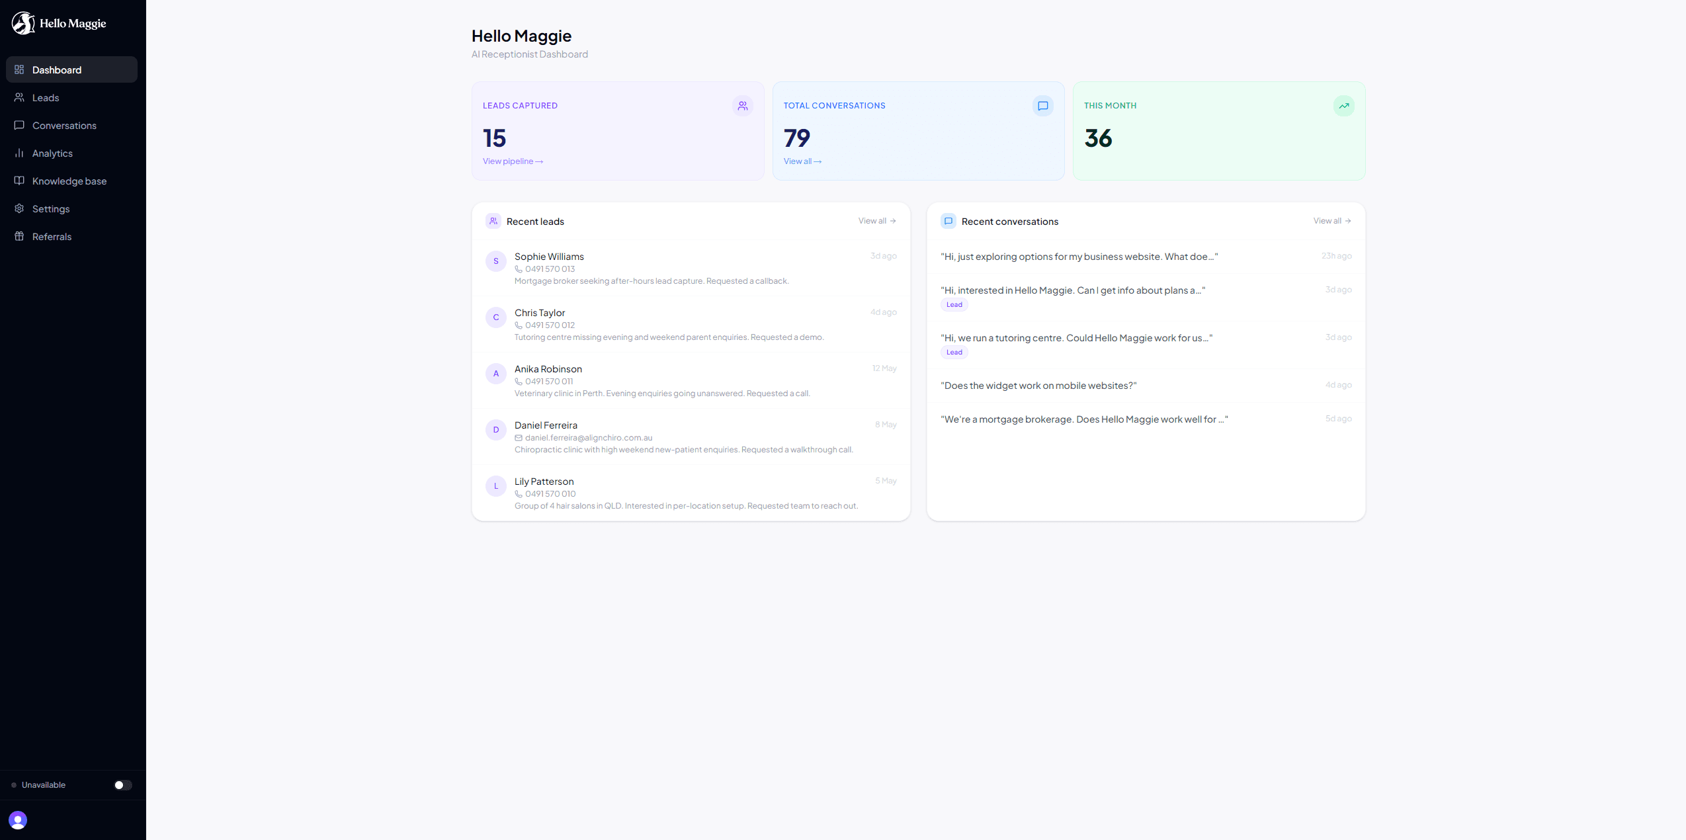Click the Knowledge base book icon in sidebar
Screen dimensions: 1686x840
click(x=19, y=181)
